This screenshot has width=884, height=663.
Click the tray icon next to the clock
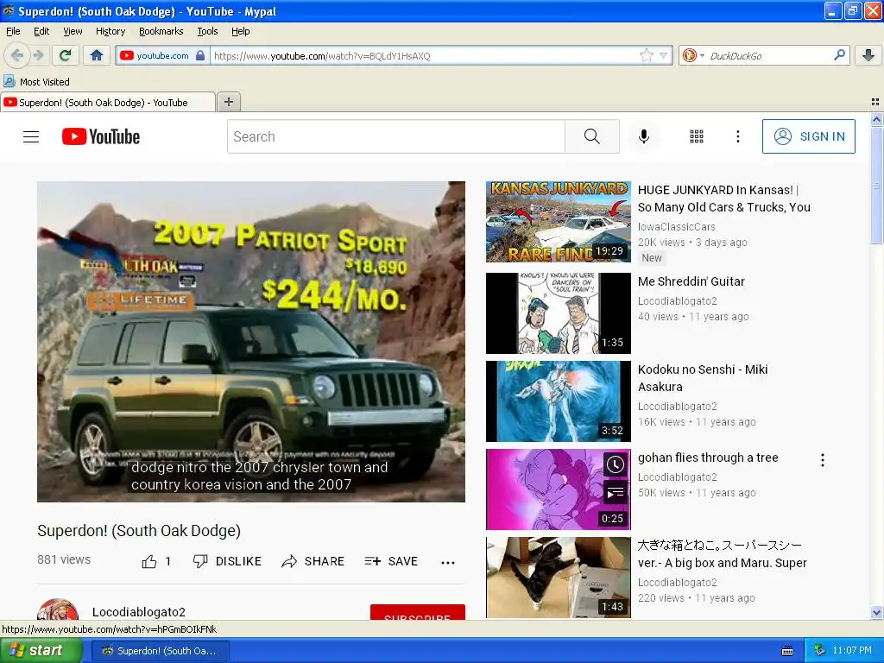[x=820, y=651]
